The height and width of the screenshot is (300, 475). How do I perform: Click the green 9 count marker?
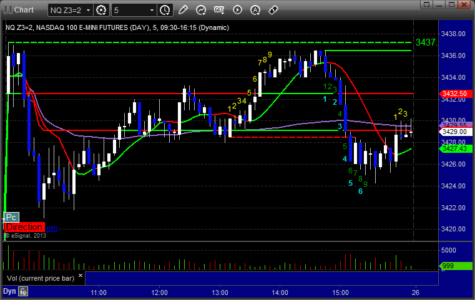coord(366,185)
